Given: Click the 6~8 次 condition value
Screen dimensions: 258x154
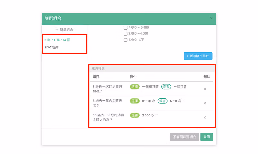Looking at the screenshot, I should (175, 101).
